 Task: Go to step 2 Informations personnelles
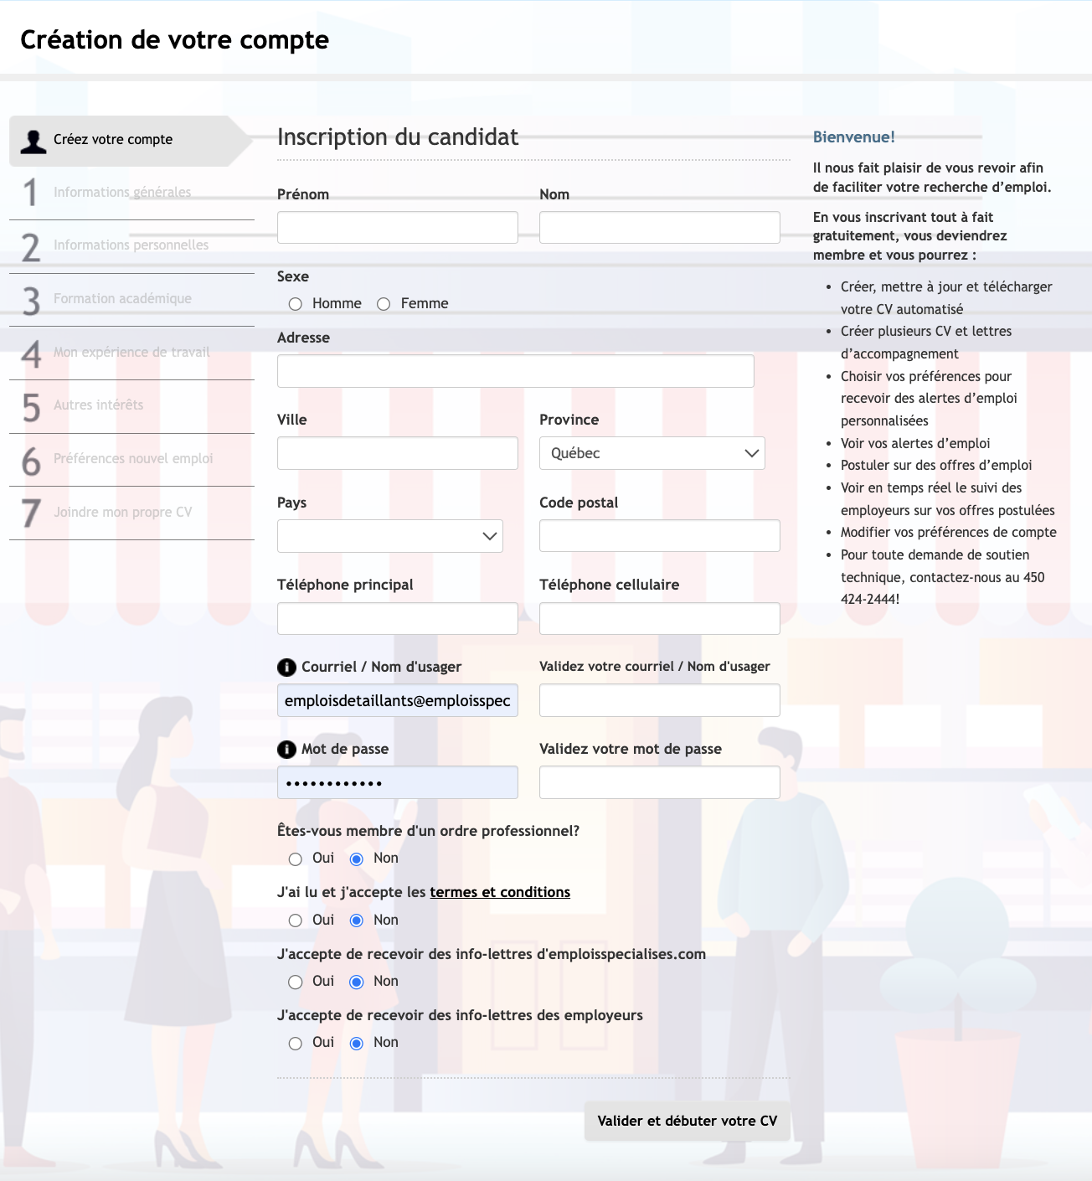(131, 246)
